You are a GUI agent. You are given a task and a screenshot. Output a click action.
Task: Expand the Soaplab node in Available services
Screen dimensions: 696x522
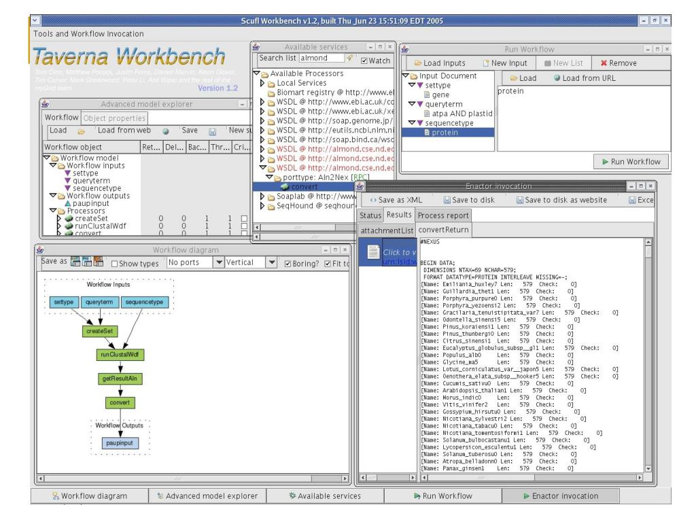click(x=262, y=196)
